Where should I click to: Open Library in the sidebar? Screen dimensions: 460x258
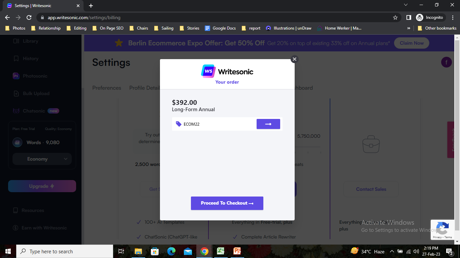tap(30, 41)
